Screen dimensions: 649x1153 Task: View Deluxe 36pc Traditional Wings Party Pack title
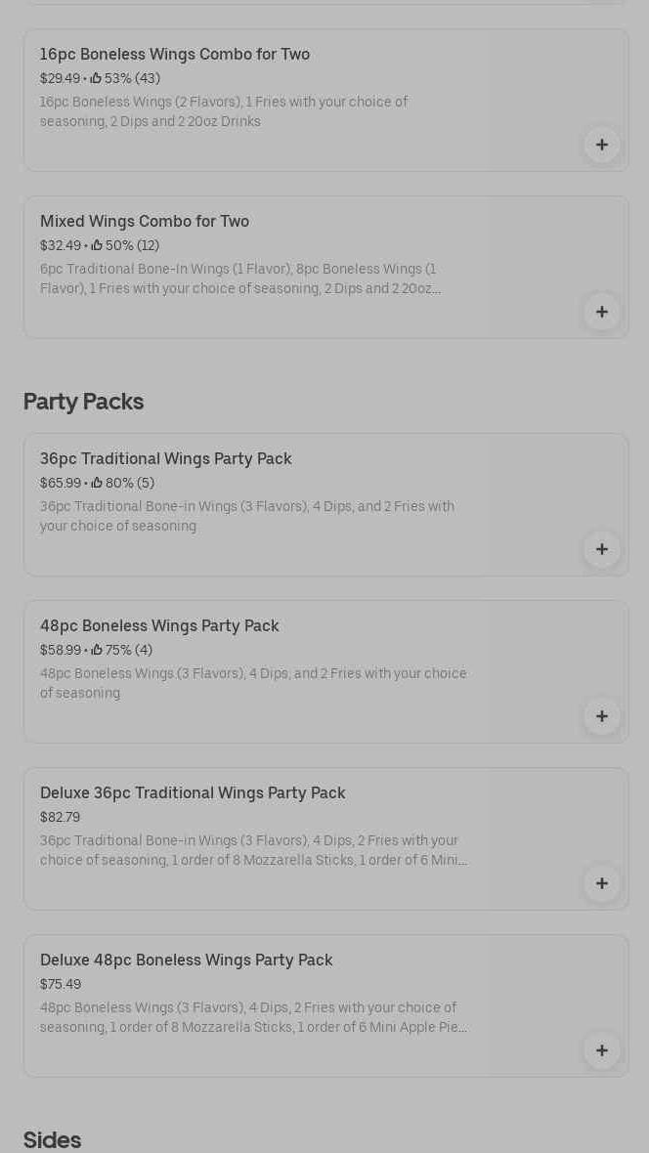point(193,793)
